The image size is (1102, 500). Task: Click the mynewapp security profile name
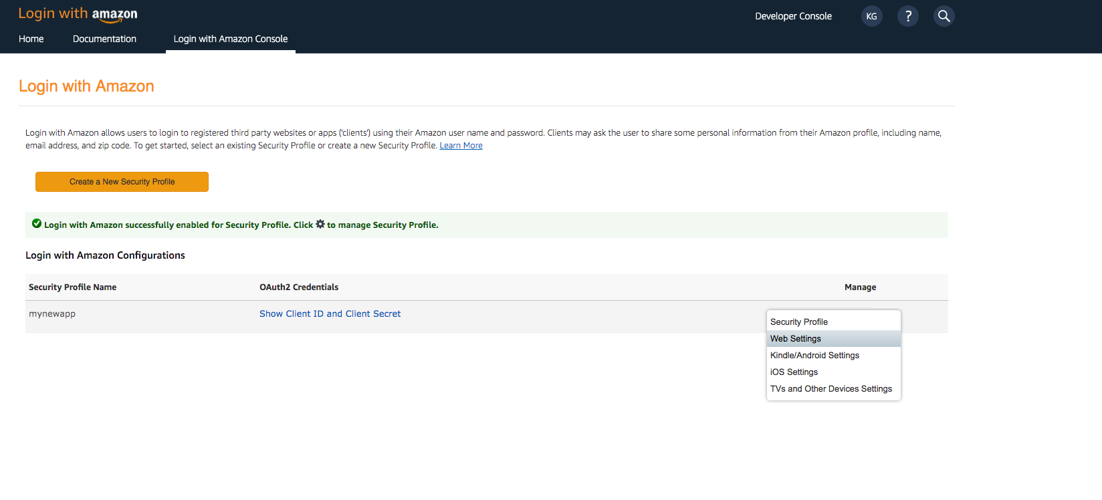52,314
